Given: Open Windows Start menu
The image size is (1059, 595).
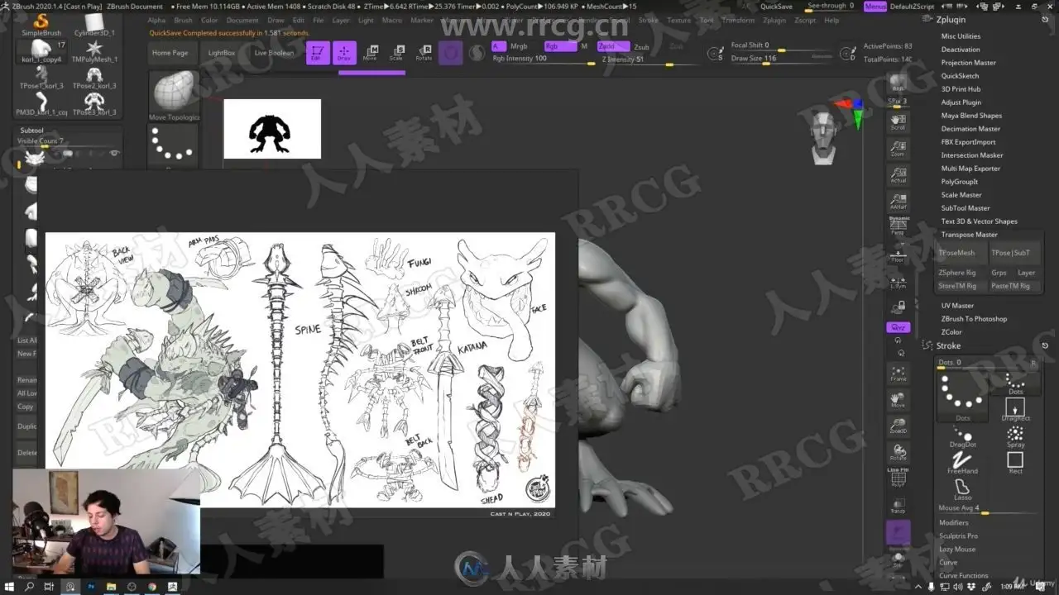Looking at the screenshot, I should 9,587.
